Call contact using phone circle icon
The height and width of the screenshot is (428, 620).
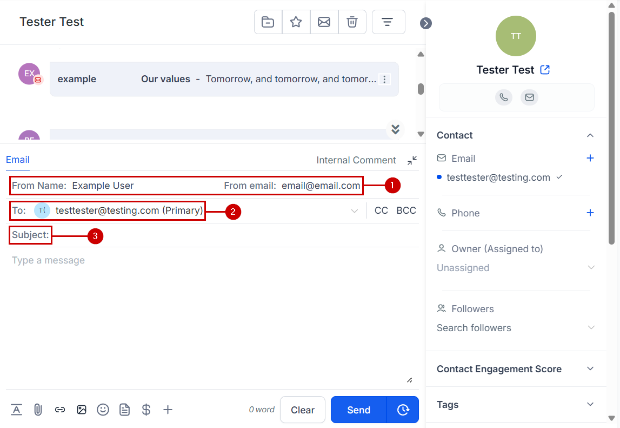coord(503,97)
